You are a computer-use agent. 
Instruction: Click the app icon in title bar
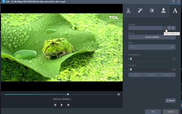tap(4, 2)
